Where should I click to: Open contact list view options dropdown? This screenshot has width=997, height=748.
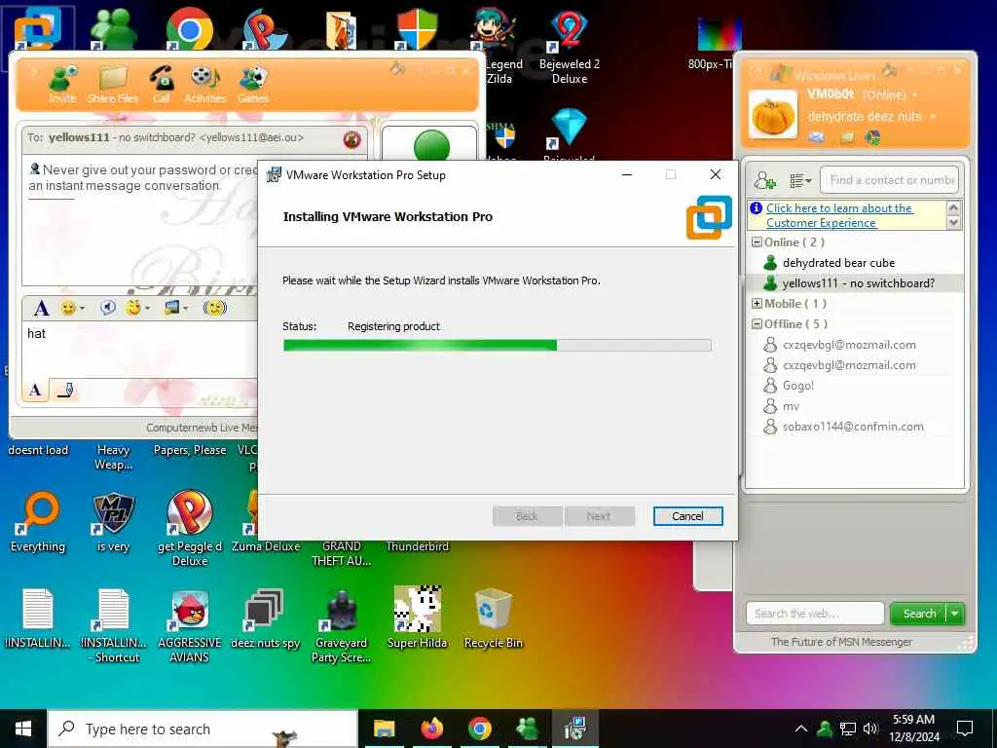800,180
